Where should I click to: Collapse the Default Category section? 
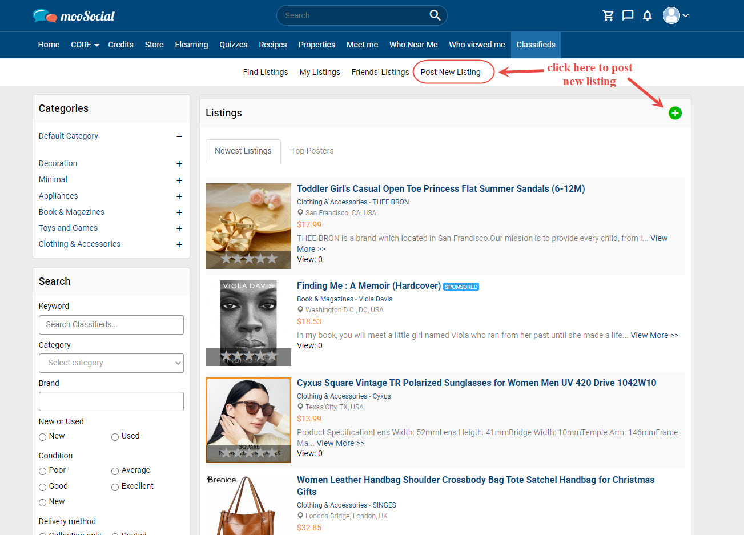179,136
